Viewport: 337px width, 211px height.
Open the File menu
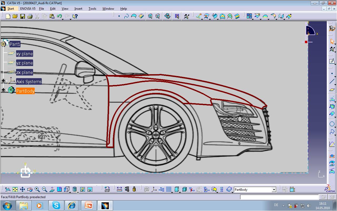42,9
